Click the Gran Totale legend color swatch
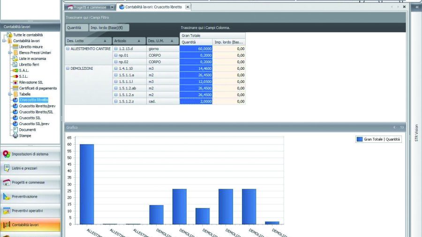Viewport: 422px width, 237px height. point(360,139)
